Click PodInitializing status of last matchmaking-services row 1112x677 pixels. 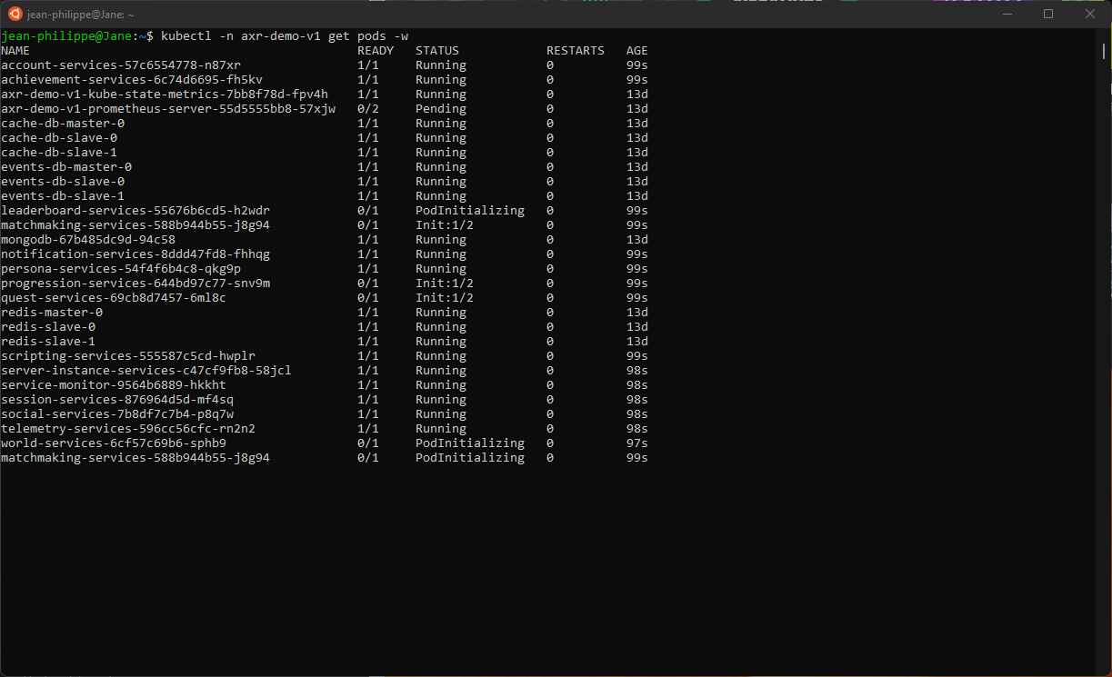(x=470, y=458)
